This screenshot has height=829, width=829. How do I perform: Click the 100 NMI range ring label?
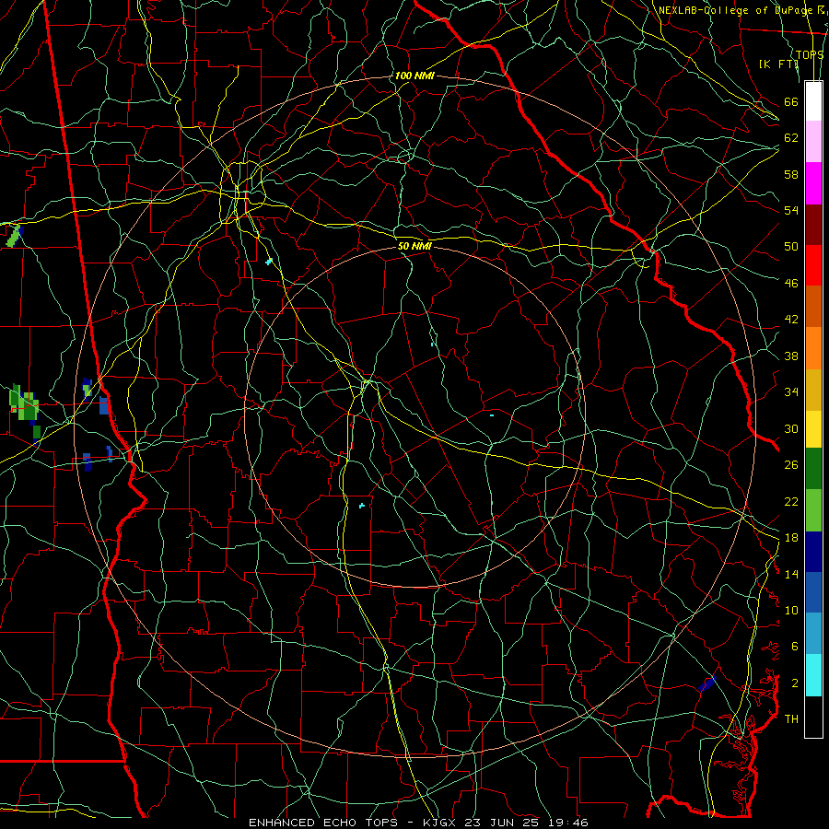pyautogui.click(x=414, y=76)
